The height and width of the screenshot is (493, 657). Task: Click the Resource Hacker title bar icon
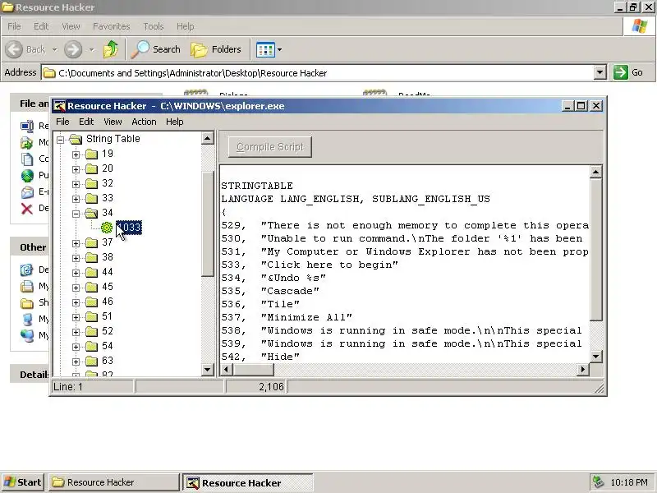coord(60,106)
